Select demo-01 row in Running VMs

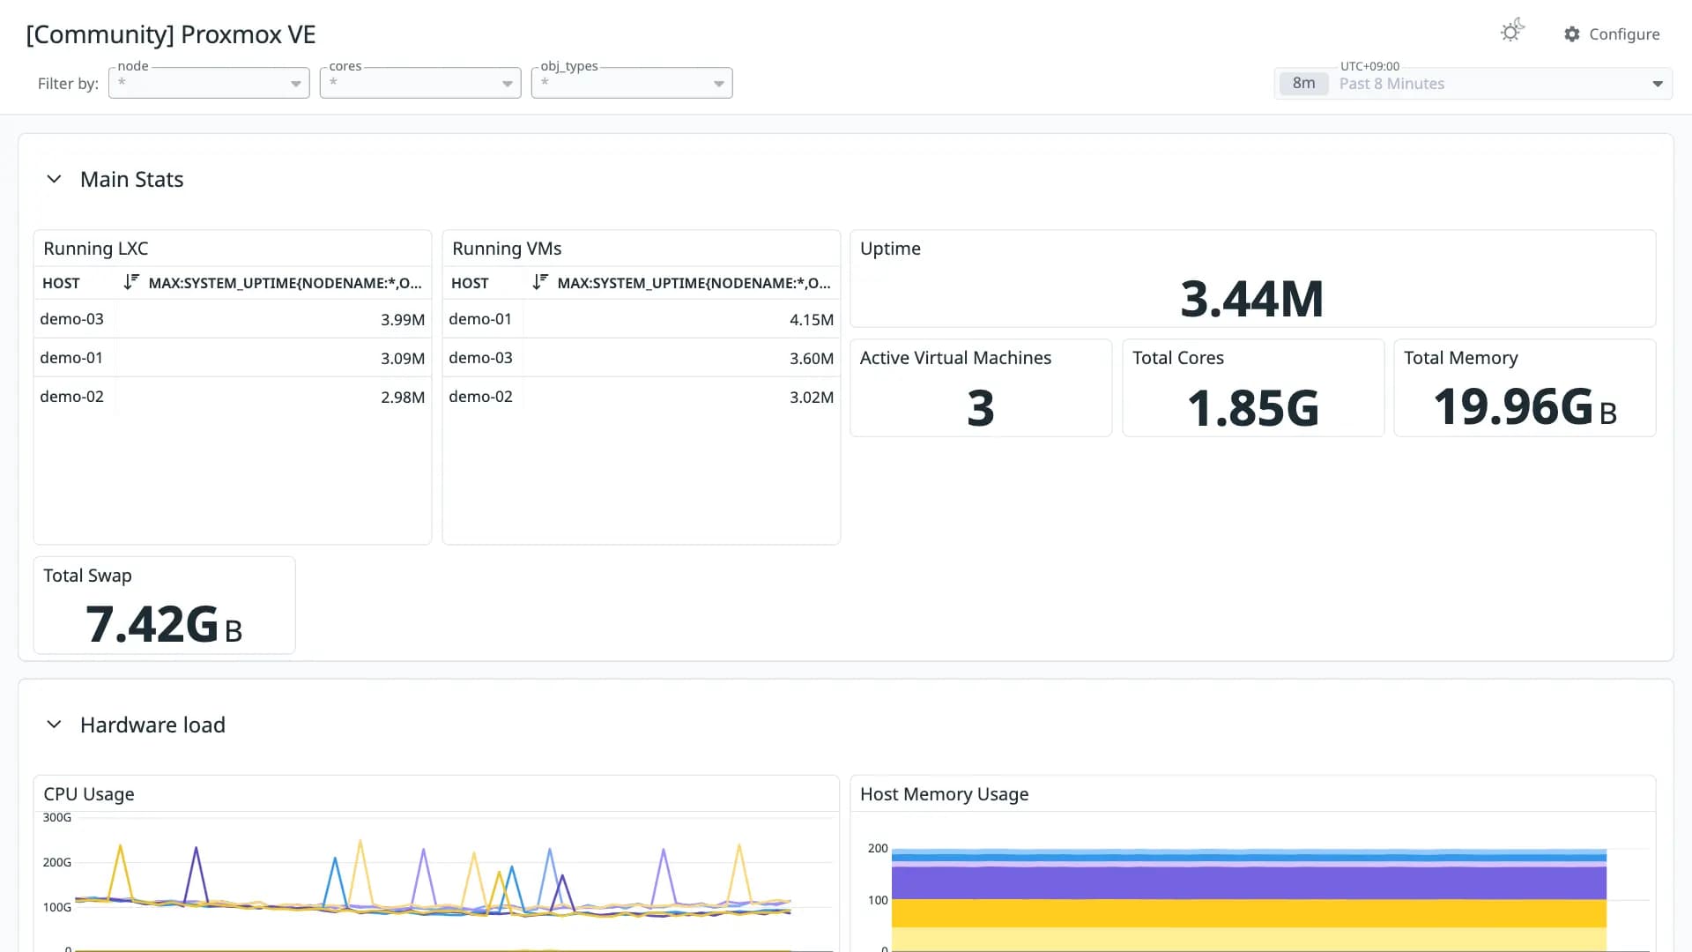[x=642, y=319]
